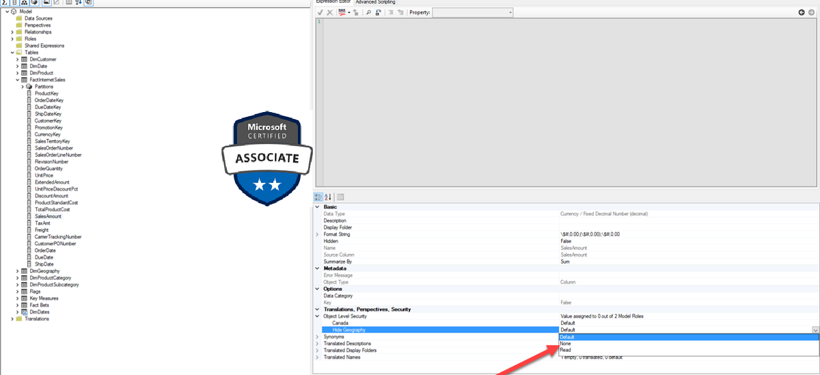Select the SalesAmount column in the tree
The image size is (820, 375).
pos(48,217)
